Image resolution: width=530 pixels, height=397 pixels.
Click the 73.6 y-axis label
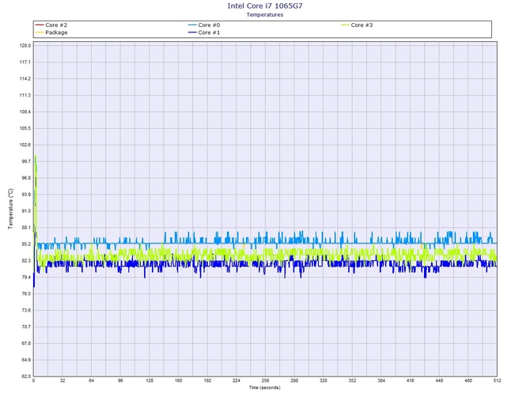click(x=26, y=311)
